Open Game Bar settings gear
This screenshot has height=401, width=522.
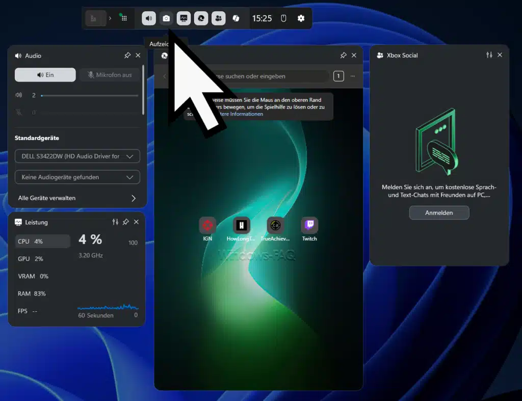tap(301, 18)
